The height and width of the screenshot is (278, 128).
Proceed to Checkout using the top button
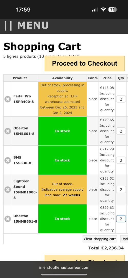click(85, 64)
